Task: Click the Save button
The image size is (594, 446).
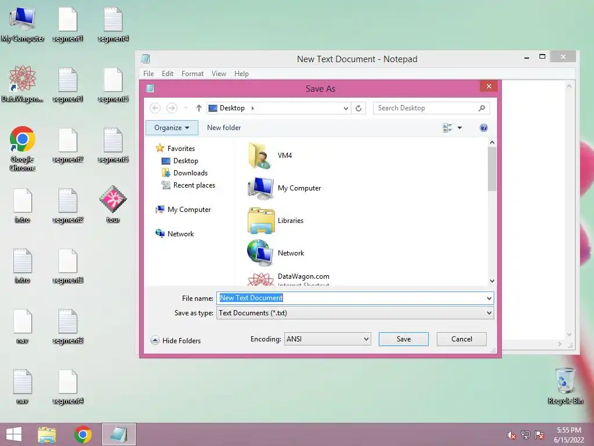Action: (404, 339)
